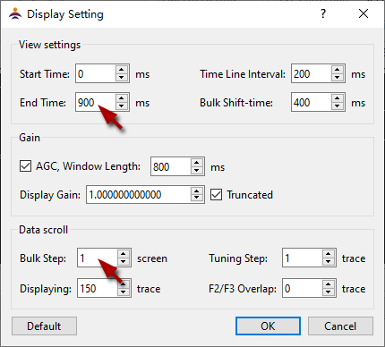Increase Bulk Step up arrow
Screen dimensions: 385x347
point(123,254)
